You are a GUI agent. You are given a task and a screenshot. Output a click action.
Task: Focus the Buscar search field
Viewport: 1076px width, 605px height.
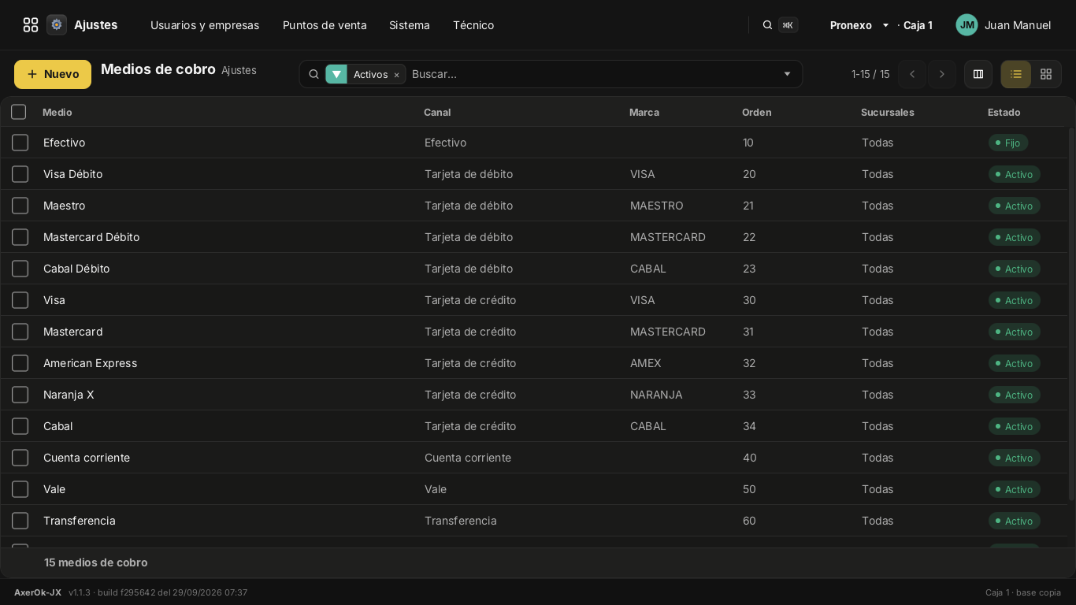tap(591, 74)
